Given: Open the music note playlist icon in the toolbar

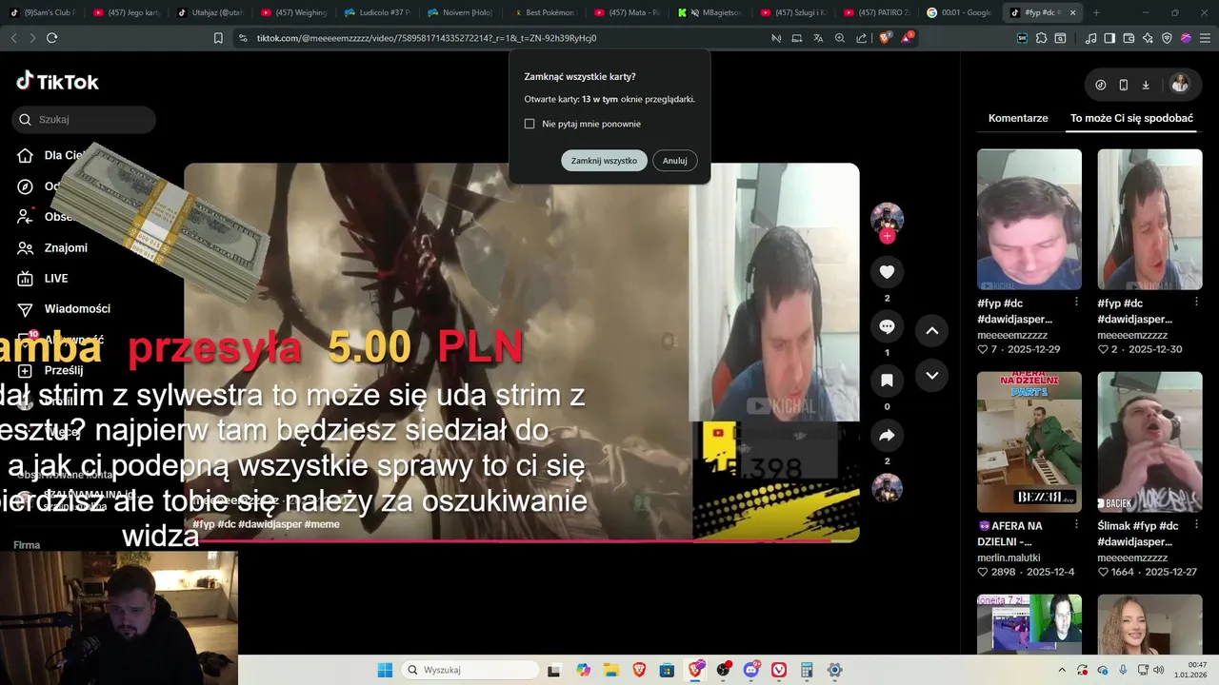Looking at the screenshot, I should (1090, 38).
